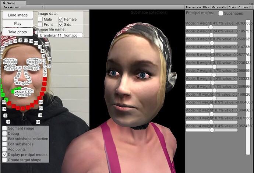254x173 pixels.
Task: Enable the Debug checkbox
Action: [4, 134]
